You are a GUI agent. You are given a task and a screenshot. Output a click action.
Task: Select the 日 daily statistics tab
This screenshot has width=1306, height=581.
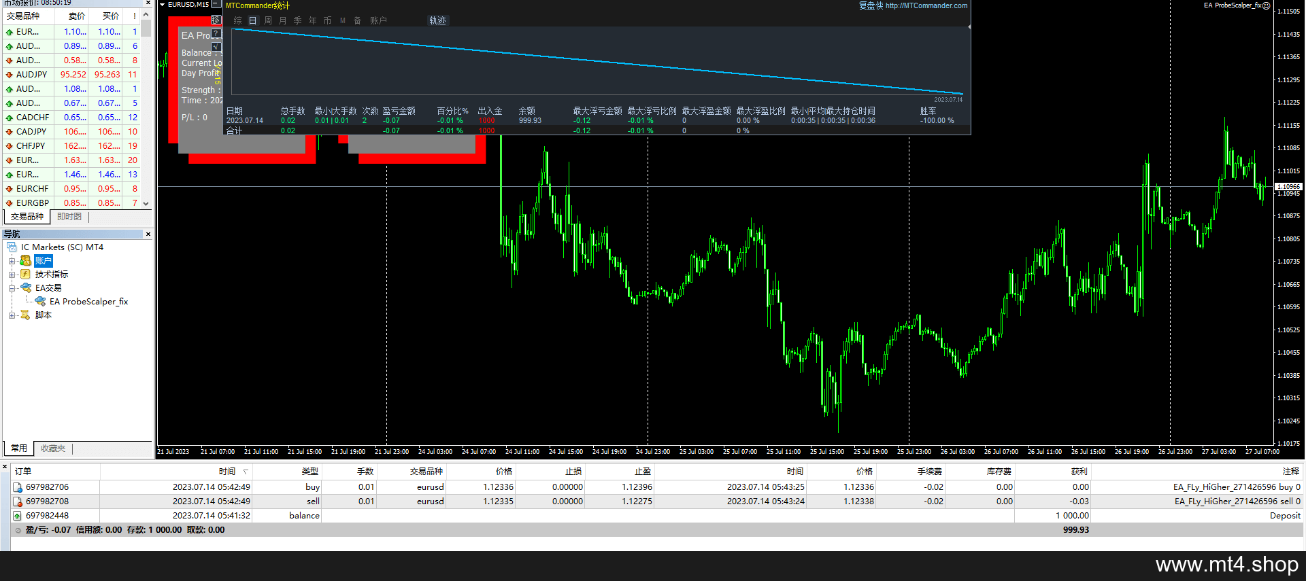(x=253, y=20)
